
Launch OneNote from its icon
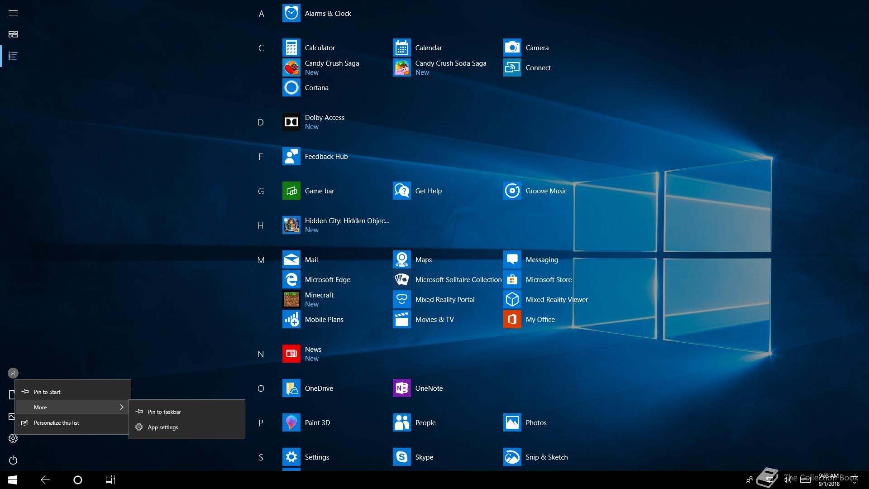(401, 388)
